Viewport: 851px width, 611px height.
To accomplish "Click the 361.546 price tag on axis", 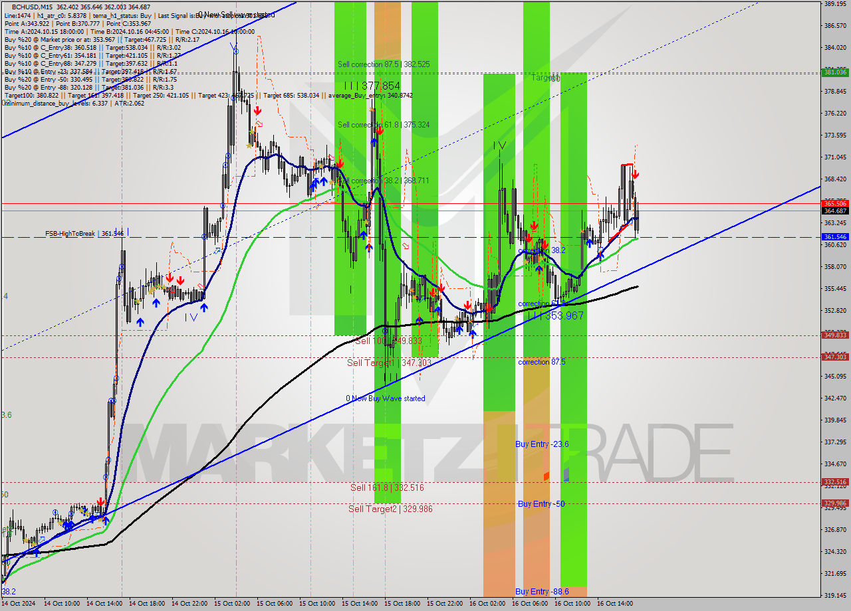I will (835, 236).
